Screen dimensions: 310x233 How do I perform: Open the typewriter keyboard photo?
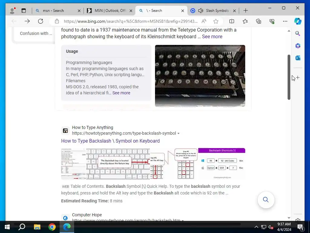200,76
